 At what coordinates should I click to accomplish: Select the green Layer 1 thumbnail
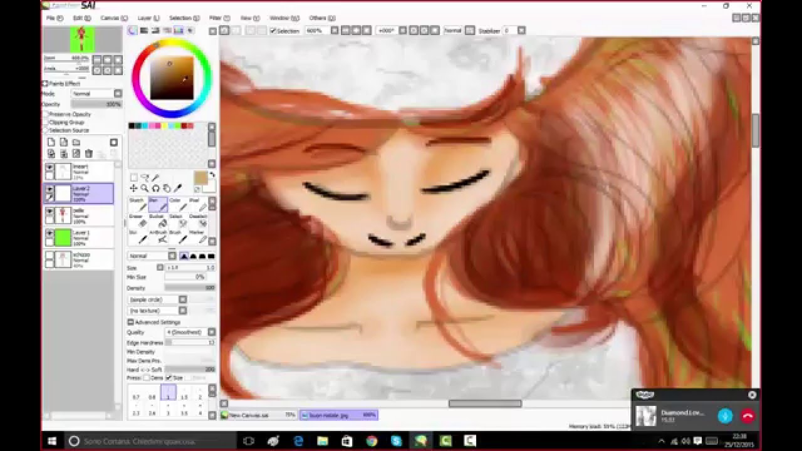[x=63, y=237]
